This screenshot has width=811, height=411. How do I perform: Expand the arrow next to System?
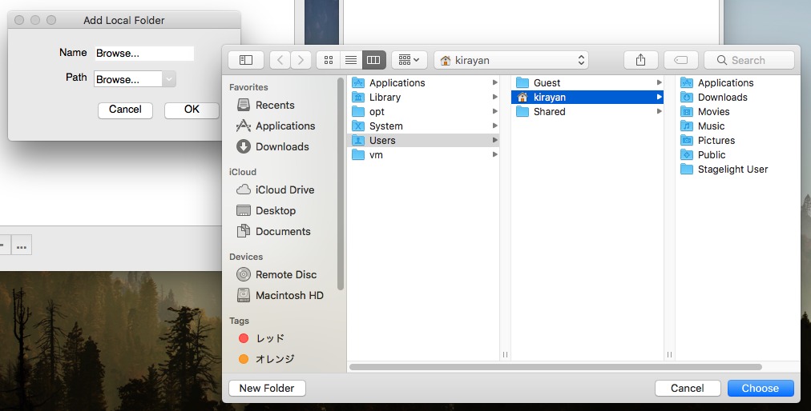[495, 126]
